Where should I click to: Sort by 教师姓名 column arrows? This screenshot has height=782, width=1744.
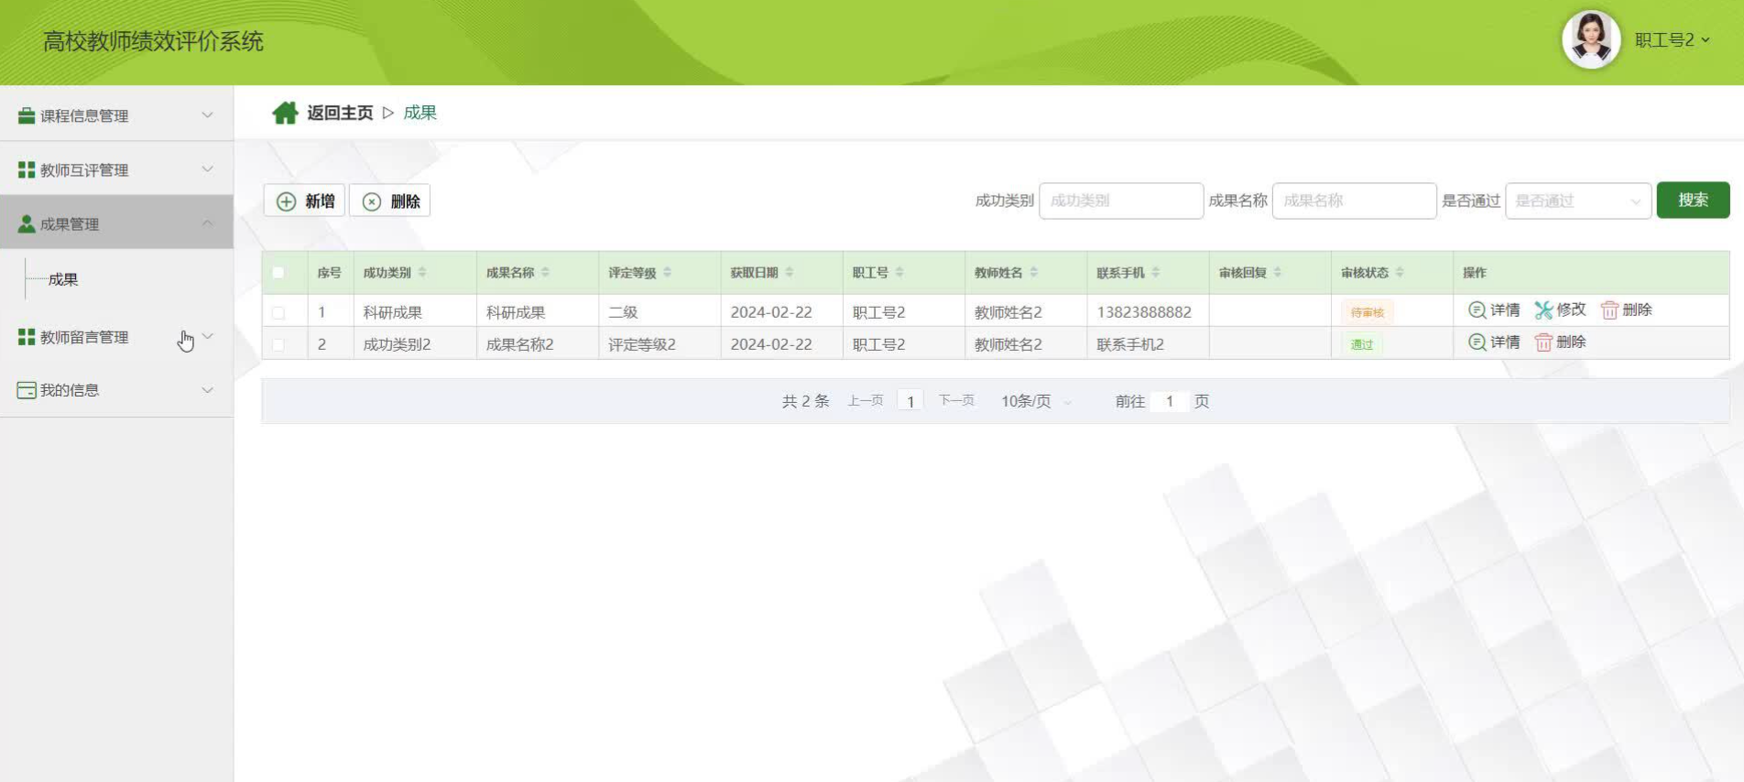tap(1033, 272)
